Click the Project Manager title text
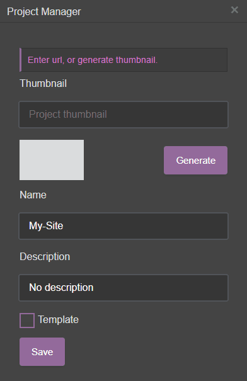Screen dimensions: 247x381 43,12
